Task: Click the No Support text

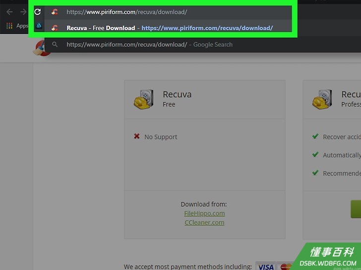Action: click(x=161, y=137)
